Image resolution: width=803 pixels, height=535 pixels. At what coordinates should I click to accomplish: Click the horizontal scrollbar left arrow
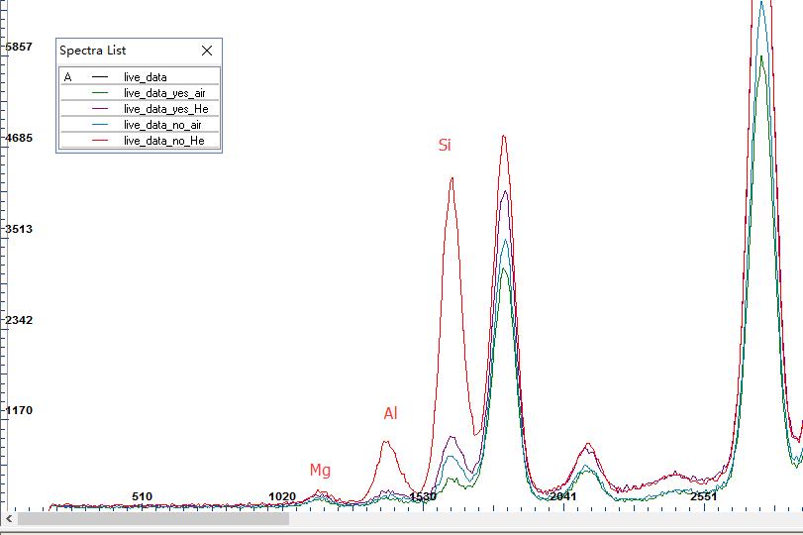point(9,518)
